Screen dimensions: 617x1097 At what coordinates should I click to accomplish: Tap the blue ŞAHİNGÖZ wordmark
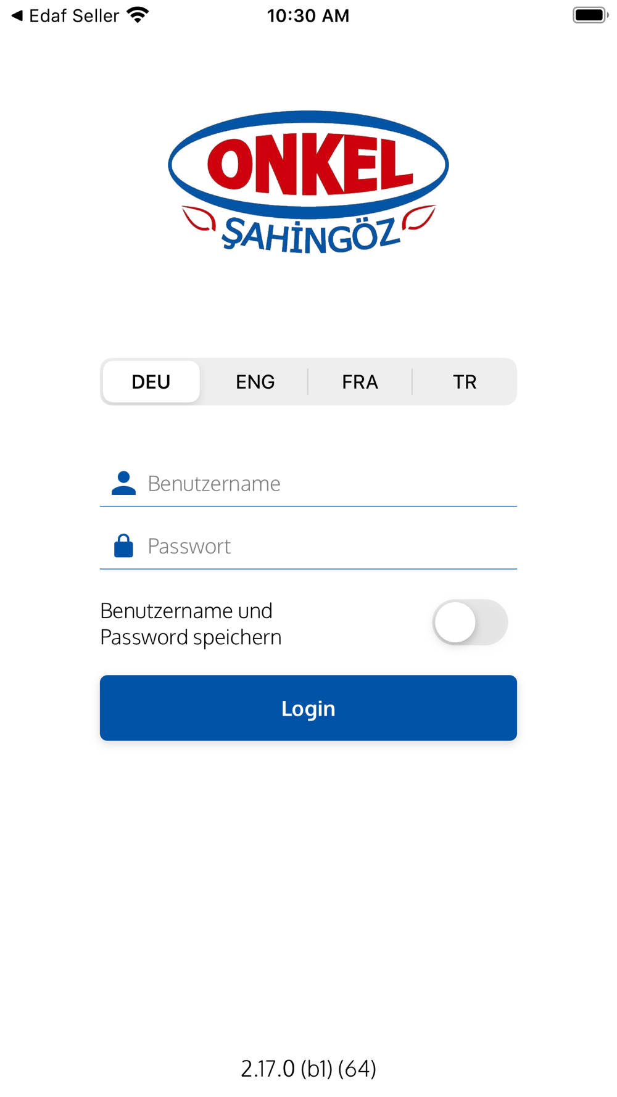point(311,235)
